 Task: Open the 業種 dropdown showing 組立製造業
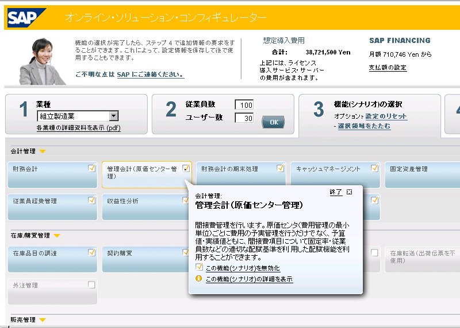point(78,116)
